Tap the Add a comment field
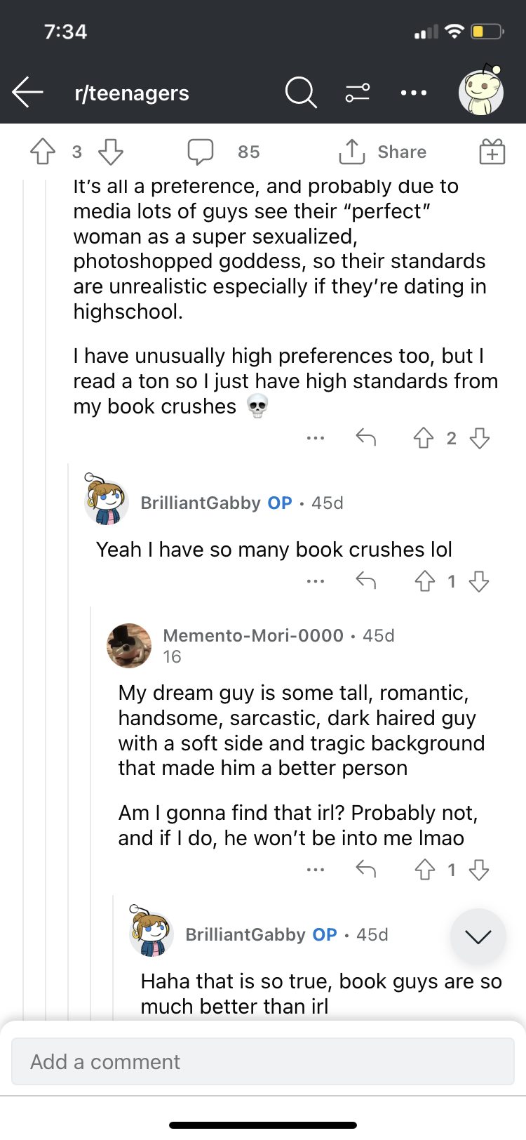Viewport: 526px width, 1140px height. (x=263, y=1061)
